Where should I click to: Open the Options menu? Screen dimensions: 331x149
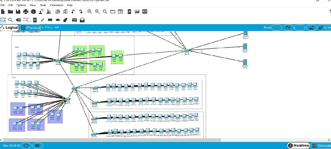pyautogui.click(x=21, y=5)
